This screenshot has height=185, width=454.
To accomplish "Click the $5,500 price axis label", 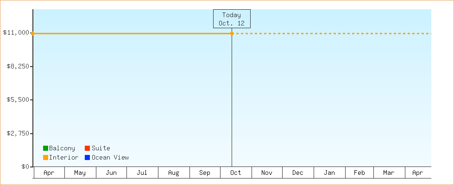I will (x=18, y=100).
